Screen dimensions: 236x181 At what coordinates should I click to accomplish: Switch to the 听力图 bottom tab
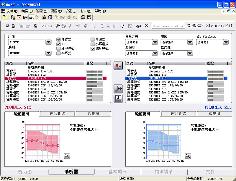pyautogui.click(x=25, y=172)
